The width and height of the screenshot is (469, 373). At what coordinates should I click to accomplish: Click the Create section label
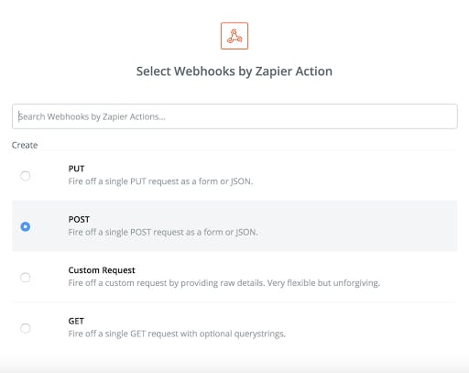pyautogui.click(x=25, y=145)
